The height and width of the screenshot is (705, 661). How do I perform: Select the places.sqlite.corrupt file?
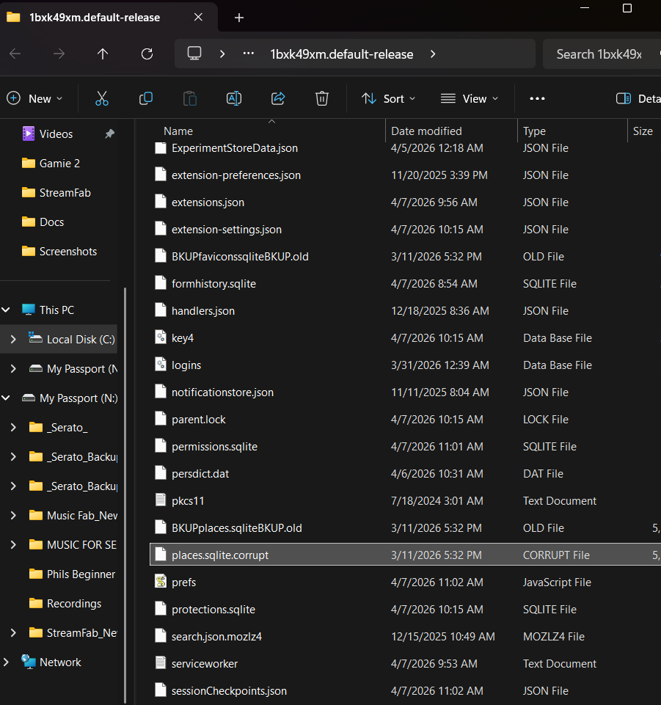click(x=220, y=555)
